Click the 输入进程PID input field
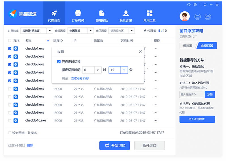The image size is (226, 161). click(192, 94)
